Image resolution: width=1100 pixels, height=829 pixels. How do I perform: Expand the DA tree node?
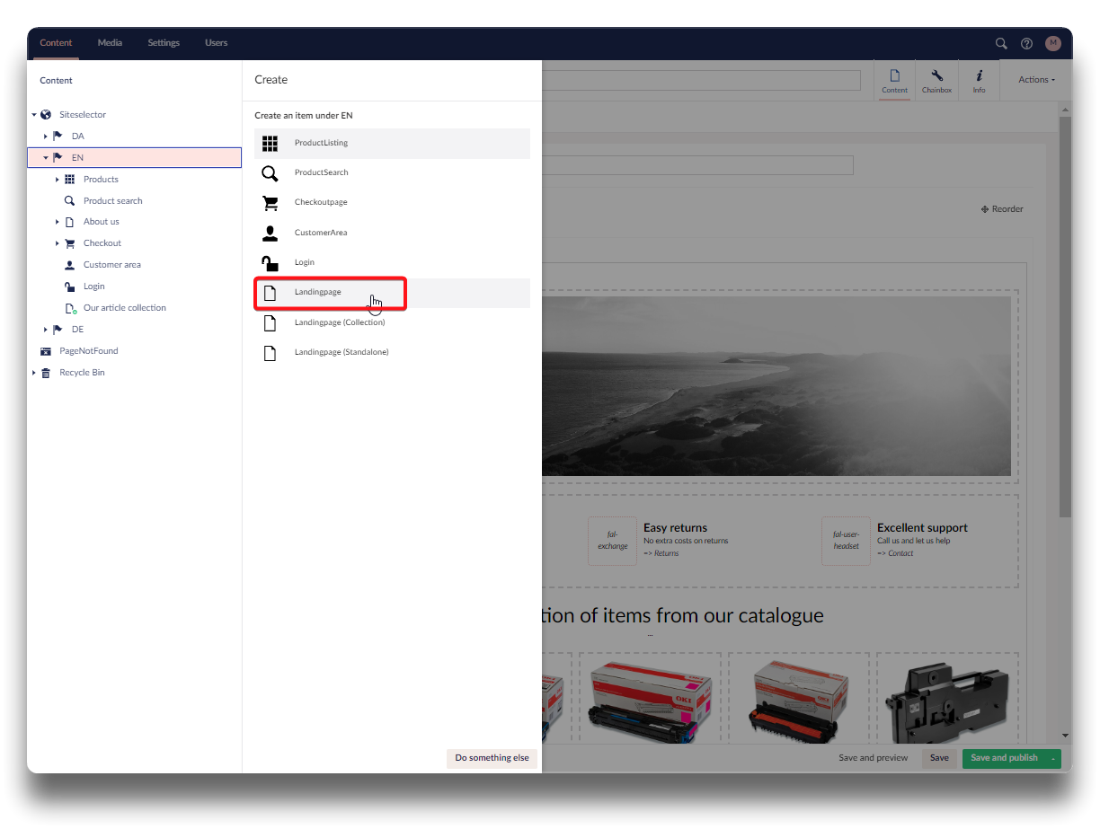pos(46,137)
